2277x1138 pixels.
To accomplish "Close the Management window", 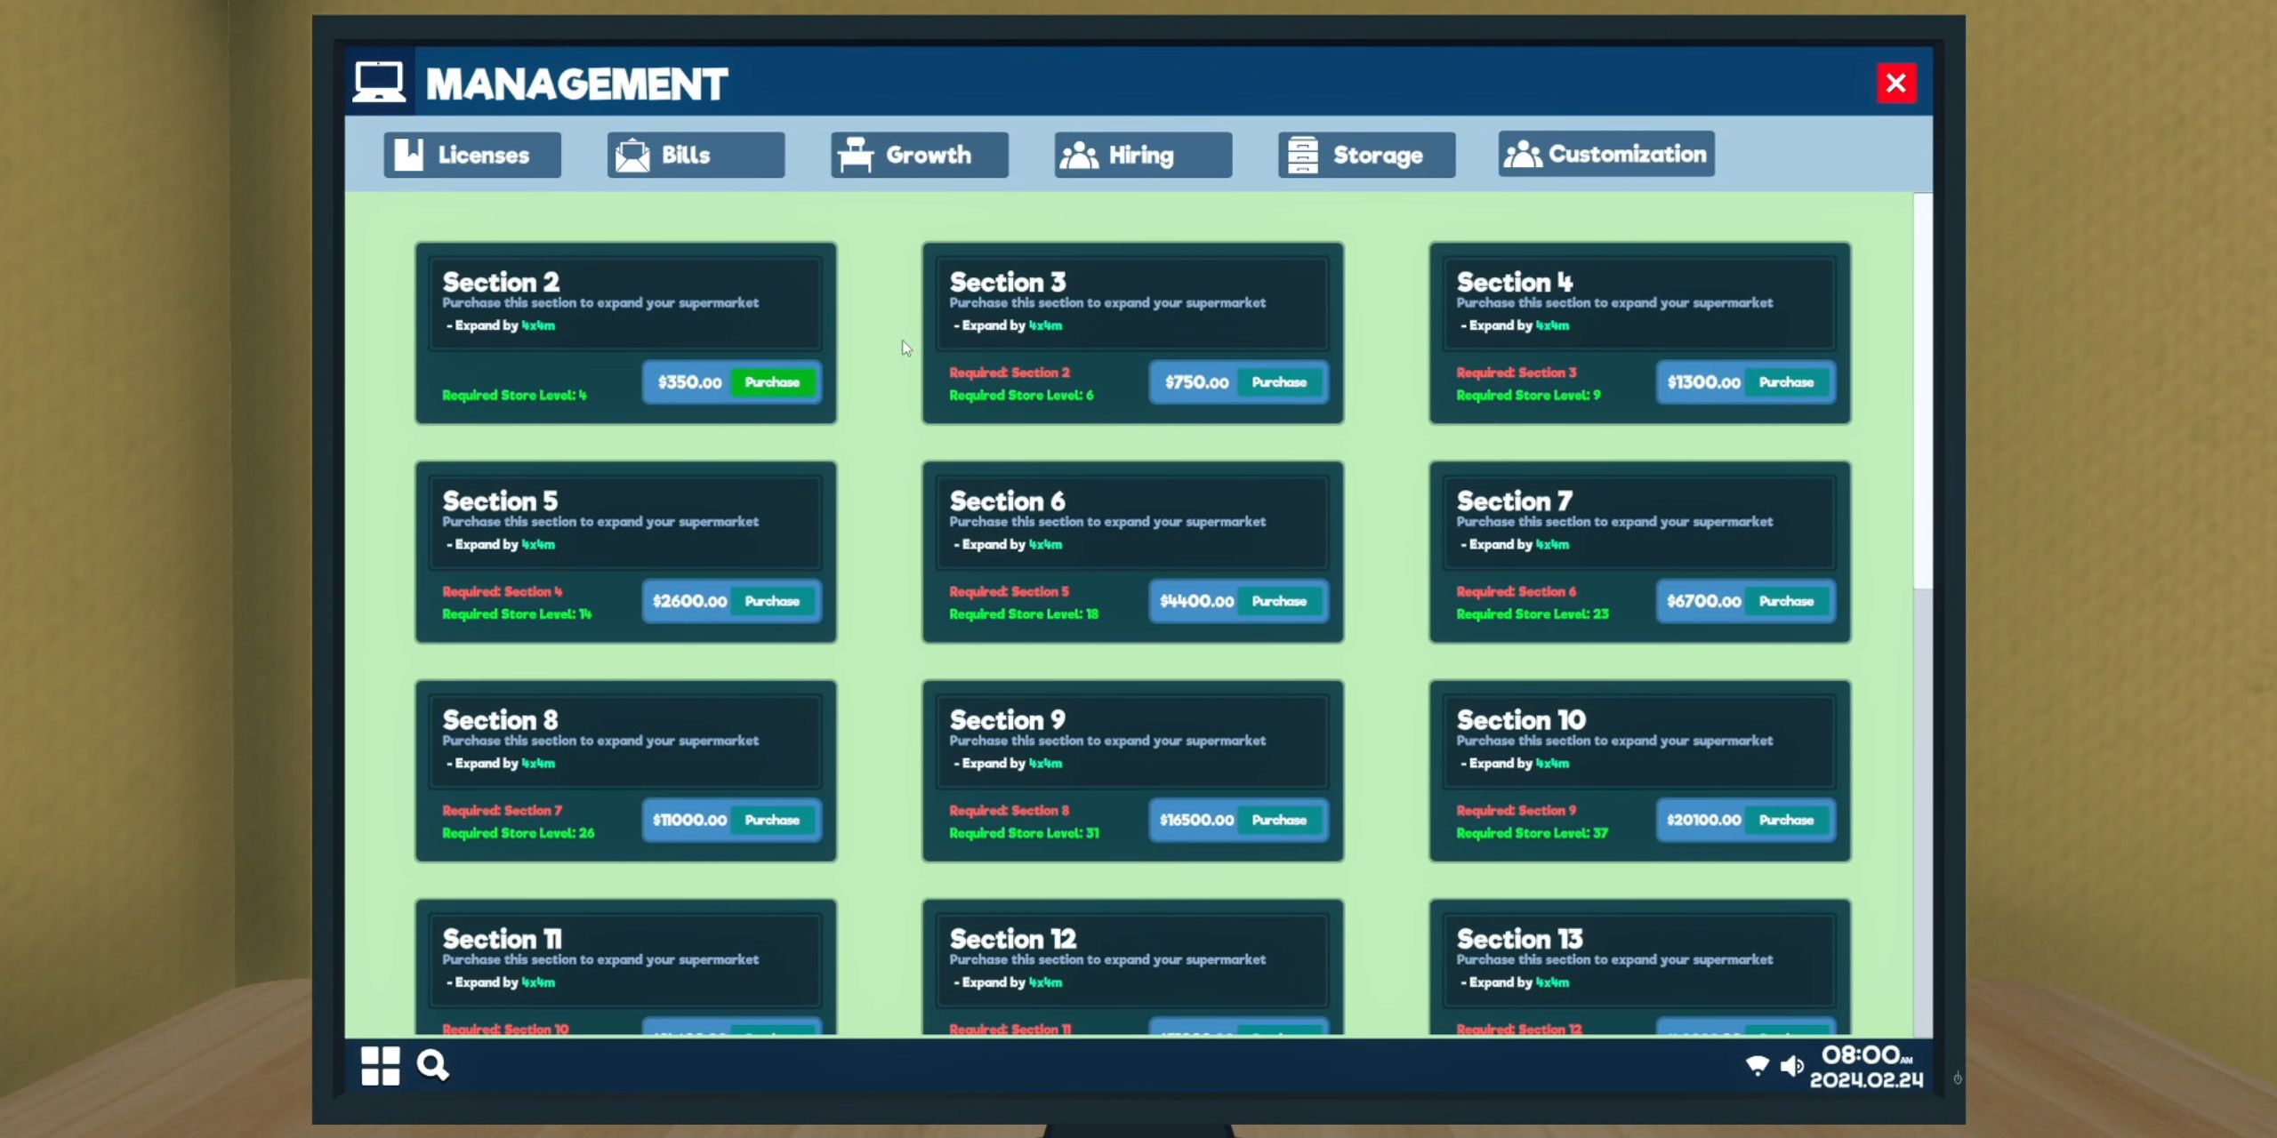I will coord(1895,83).
